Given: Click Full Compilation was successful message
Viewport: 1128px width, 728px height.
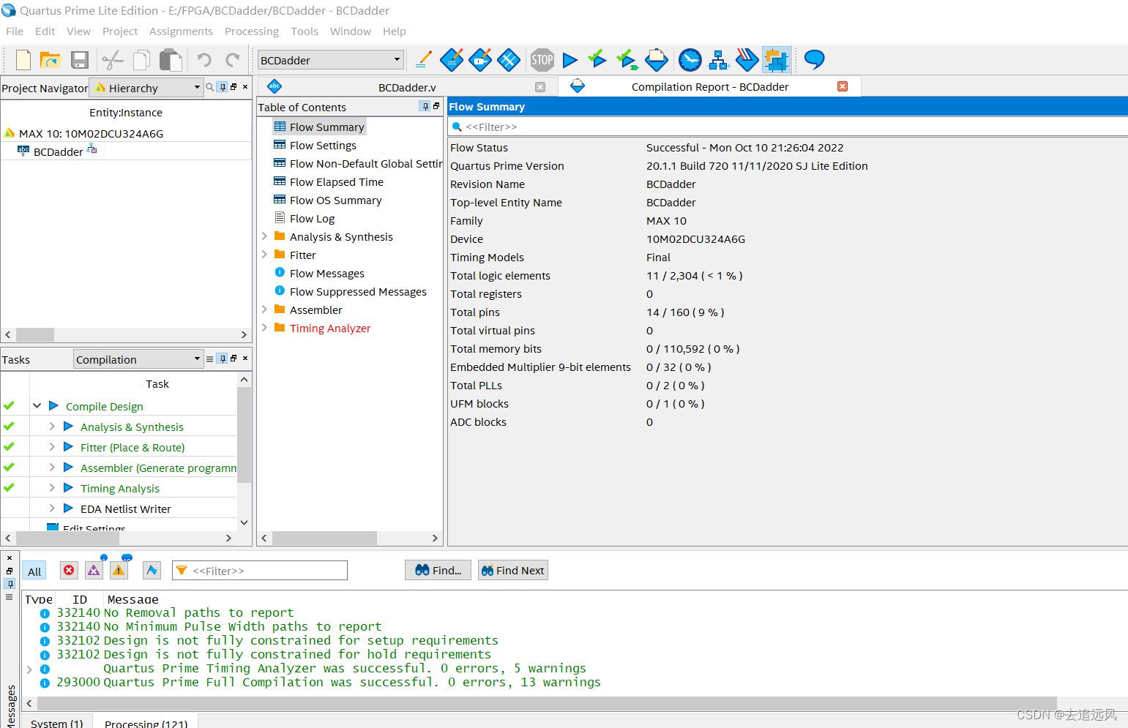Looking at the screenshot, I should click(351, 682).
